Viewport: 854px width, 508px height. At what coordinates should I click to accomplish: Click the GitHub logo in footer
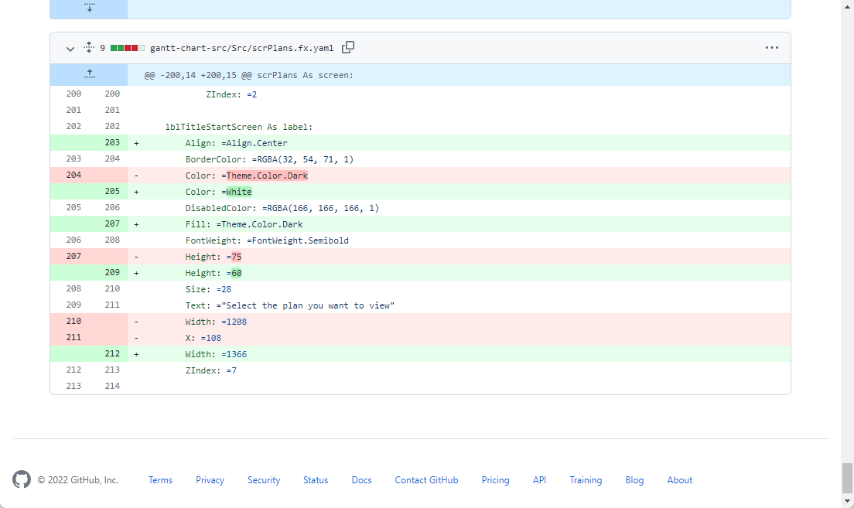22,479
